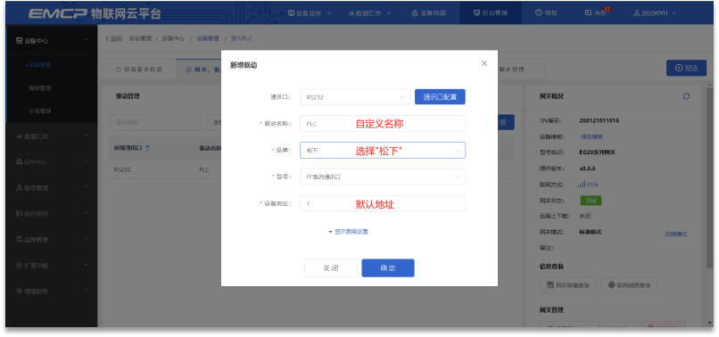
Task: Expand the GM中心 sidebar section
Action: pyautogui.click(x=52, y=162)
